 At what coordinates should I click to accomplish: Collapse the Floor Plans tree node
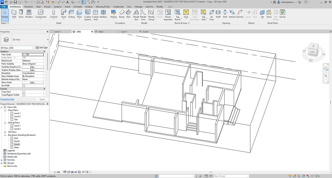click(x=5, y=110)
